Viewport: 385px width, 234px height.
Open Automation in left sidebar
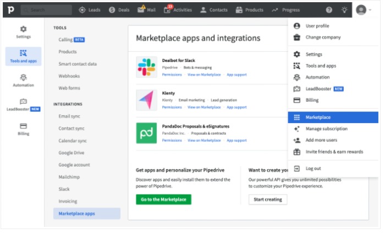coord(23,80)
